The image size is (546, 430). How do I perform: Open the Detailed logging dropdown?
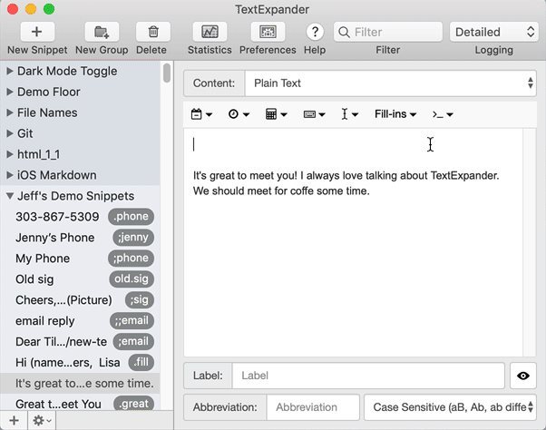pyautogui.click(x=493, y=32)
